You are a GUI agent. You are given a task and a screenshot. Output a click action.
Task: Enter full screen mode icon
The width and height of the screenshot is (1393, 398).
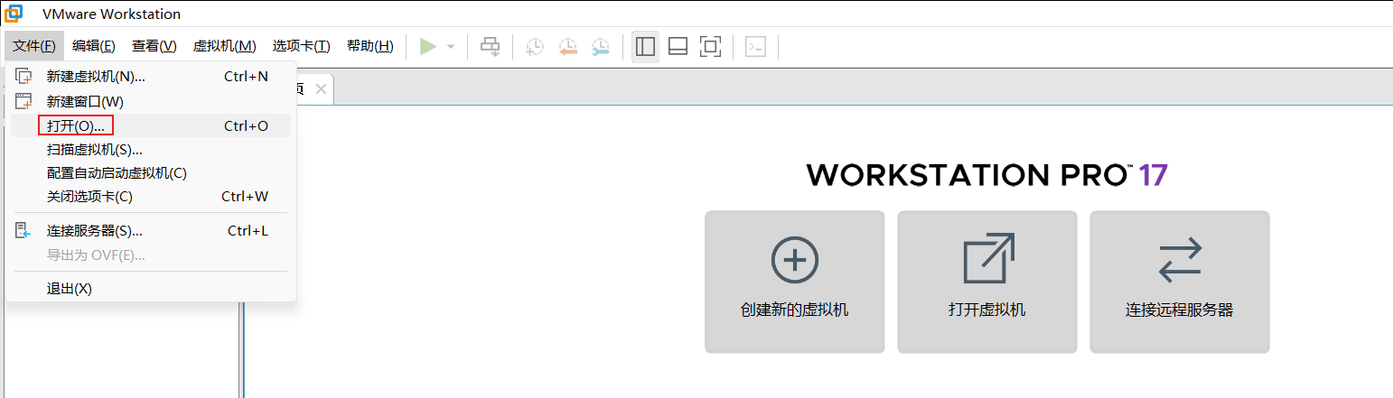tap(710, 46)
